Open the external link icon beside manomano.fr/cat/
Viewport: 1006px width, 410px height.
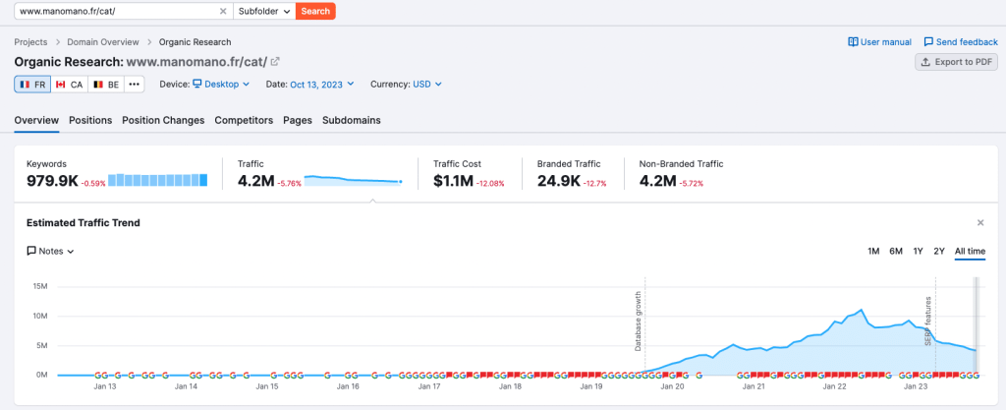coord(275,62)
